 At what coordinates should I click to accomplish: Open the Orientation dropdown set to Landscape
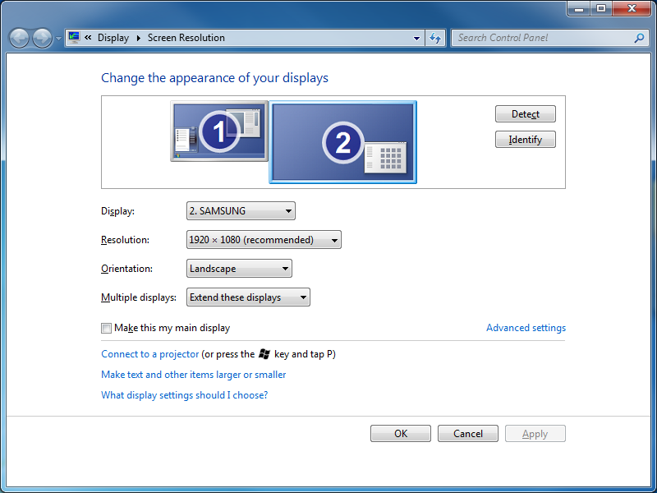tap(239, 269)
